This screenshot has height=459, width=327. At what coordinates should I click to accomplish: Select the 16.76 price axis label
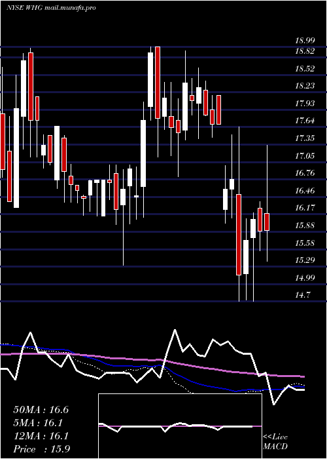pyautogui.click(x=305, y=173)
